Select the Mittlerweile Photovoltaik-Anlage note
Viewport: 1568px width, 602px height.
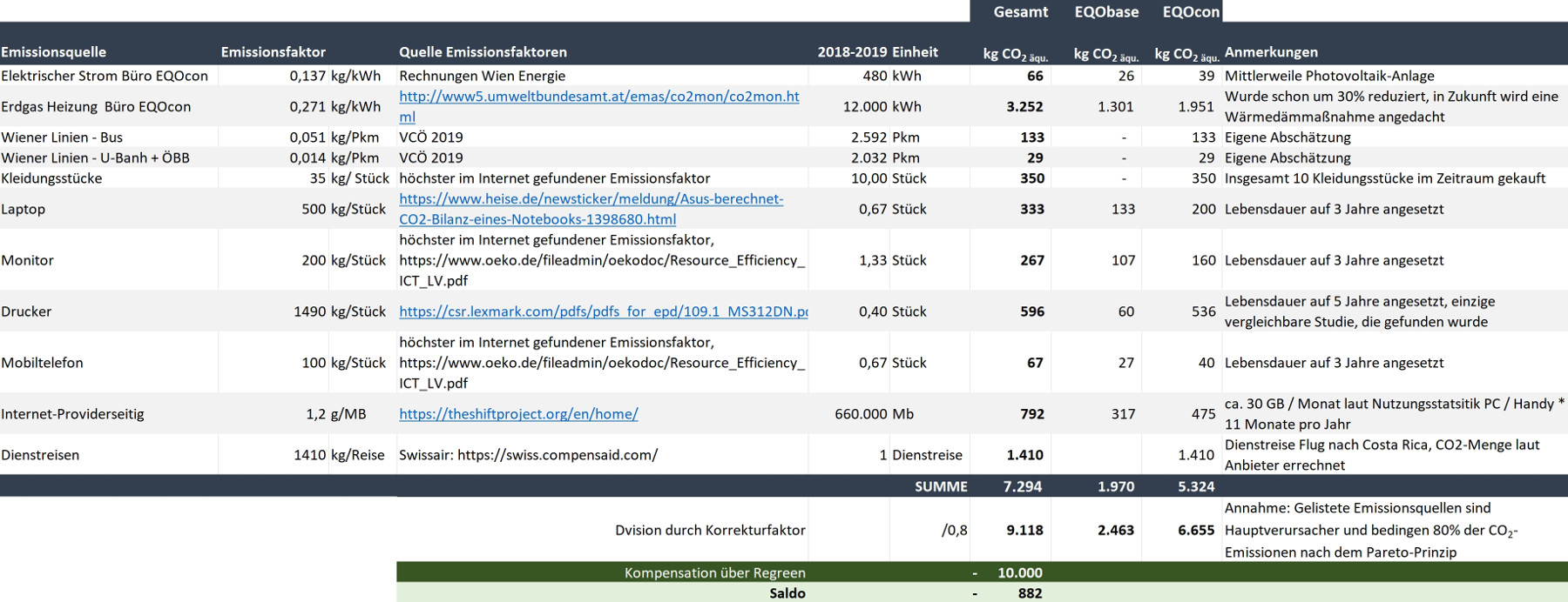click(x=1329, y=76)
